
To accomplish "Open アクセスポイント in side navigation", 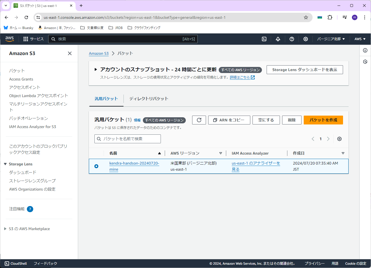I will (x=25, y=87).
